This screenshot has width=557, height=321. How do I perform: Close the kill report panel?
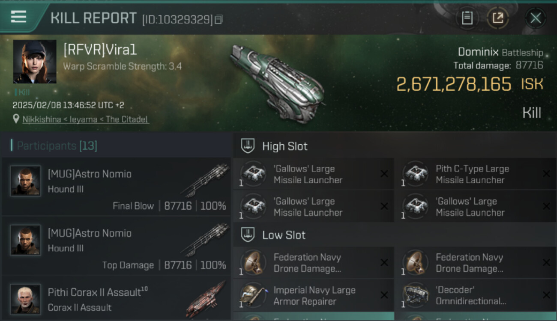(536, 18)
